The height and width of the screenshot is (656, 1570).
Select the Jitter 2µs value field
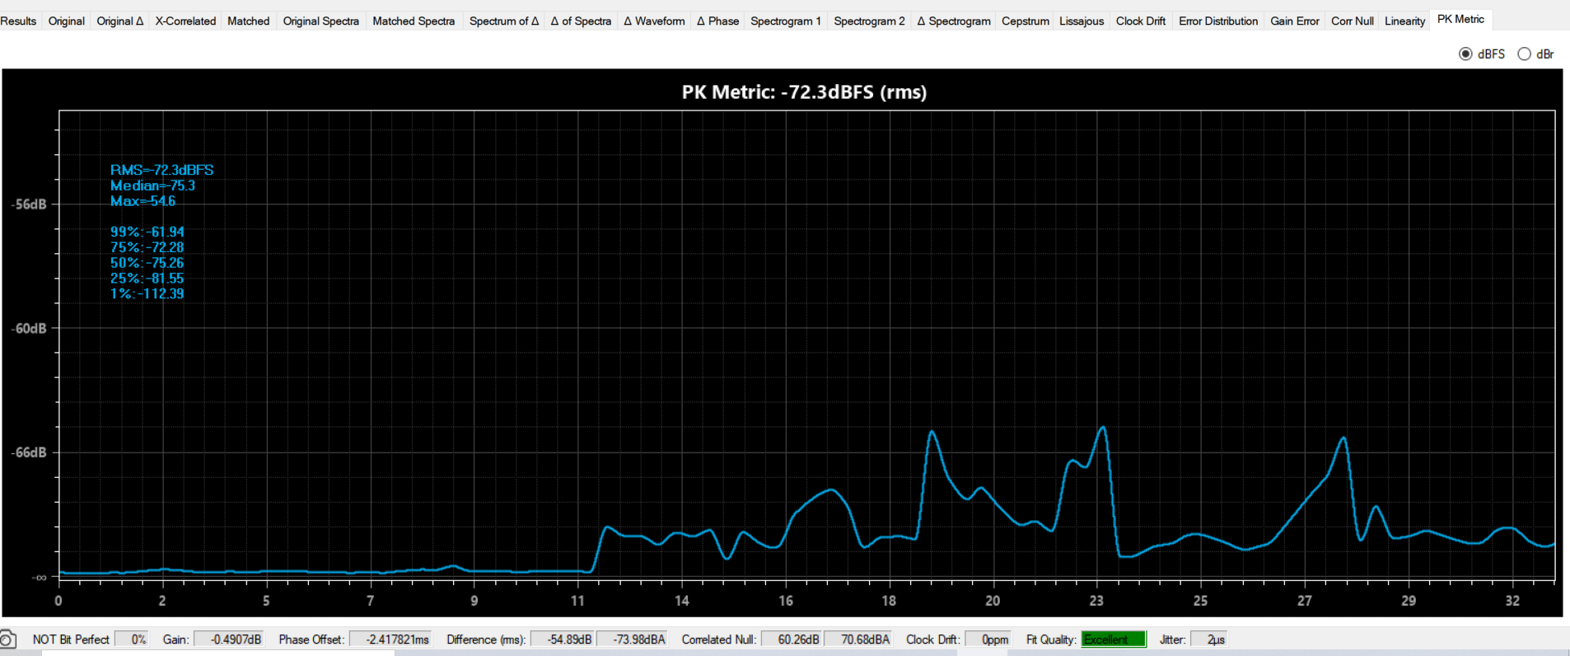pyautogui.click(x=1209, y=640)
